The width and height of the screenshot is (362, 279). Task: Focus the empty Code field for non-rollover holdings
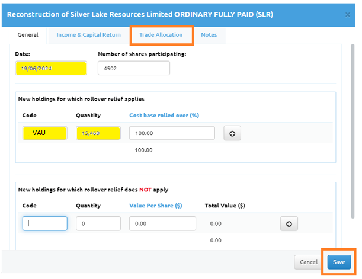pyautogui.click(x=45, y=223)
